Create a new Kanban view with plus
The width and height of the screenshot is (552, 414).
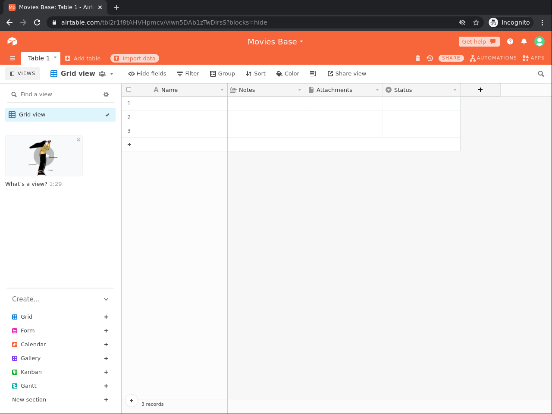(x=106, y=372)
